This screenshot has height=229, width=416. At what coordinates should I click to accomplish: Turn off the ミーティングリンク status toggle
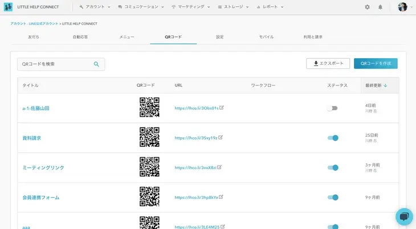(333, 167)
